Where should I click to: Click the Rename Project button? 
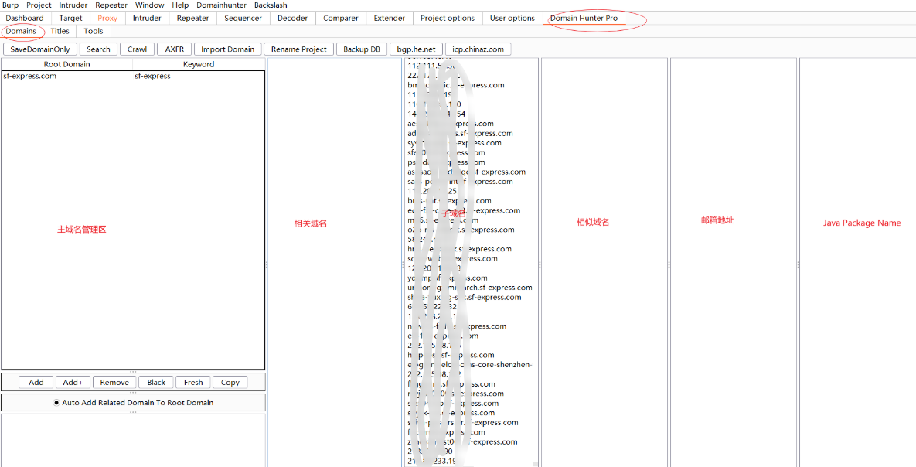coord(299,49)
